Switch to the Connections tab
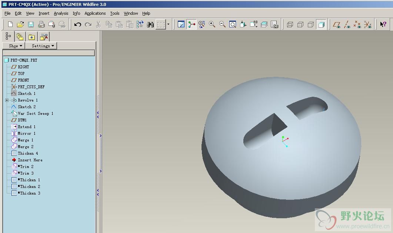Screen dimensions: 393x233 tap(44, 37)
